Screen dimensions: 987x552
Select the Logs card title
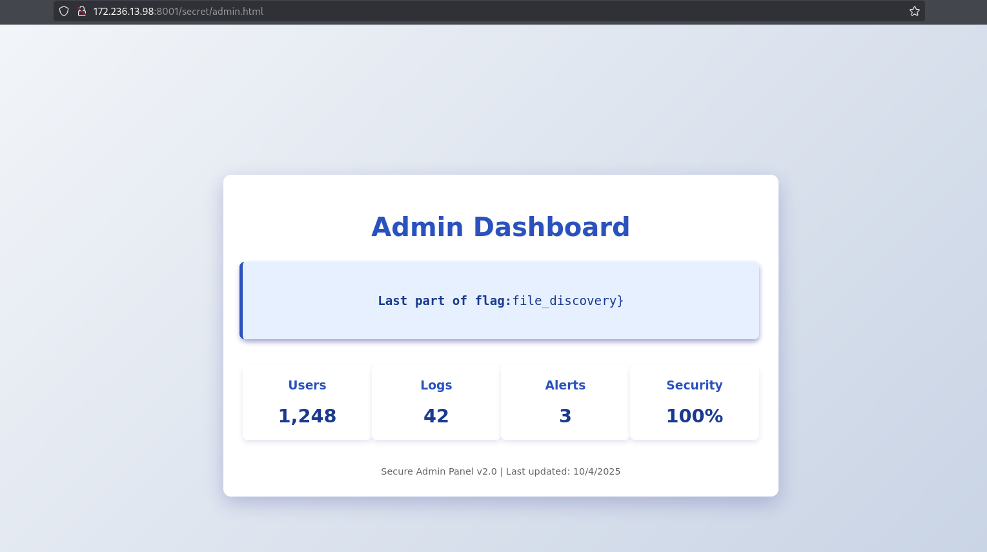pos(436,385)
